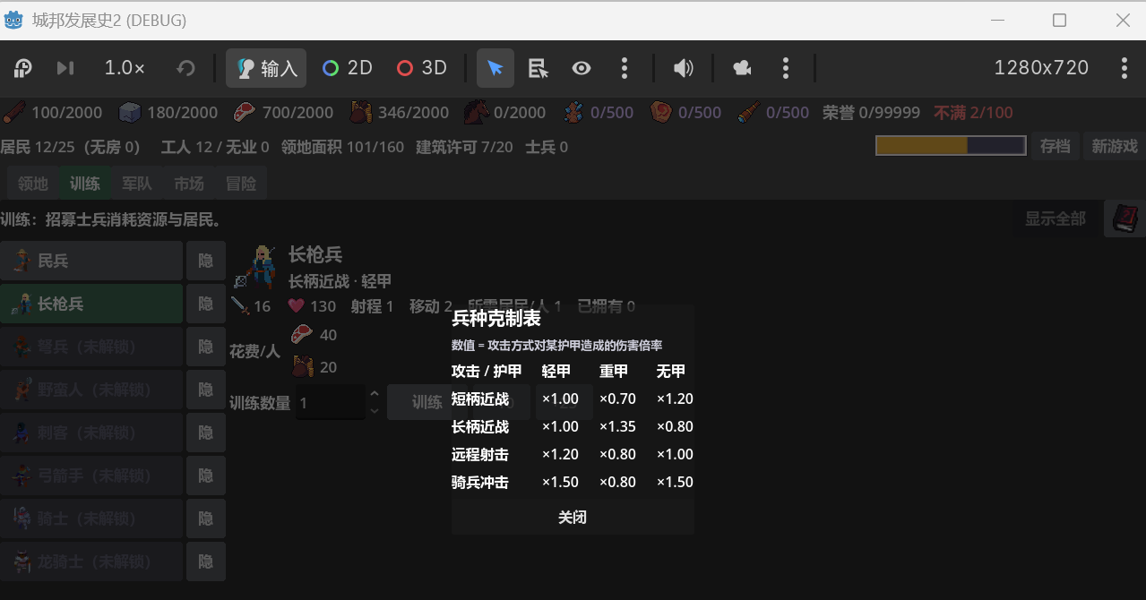Screen dimensions: 1146x600
Task: Click the Godot logo in the title bar
Action: coord(13,20)
